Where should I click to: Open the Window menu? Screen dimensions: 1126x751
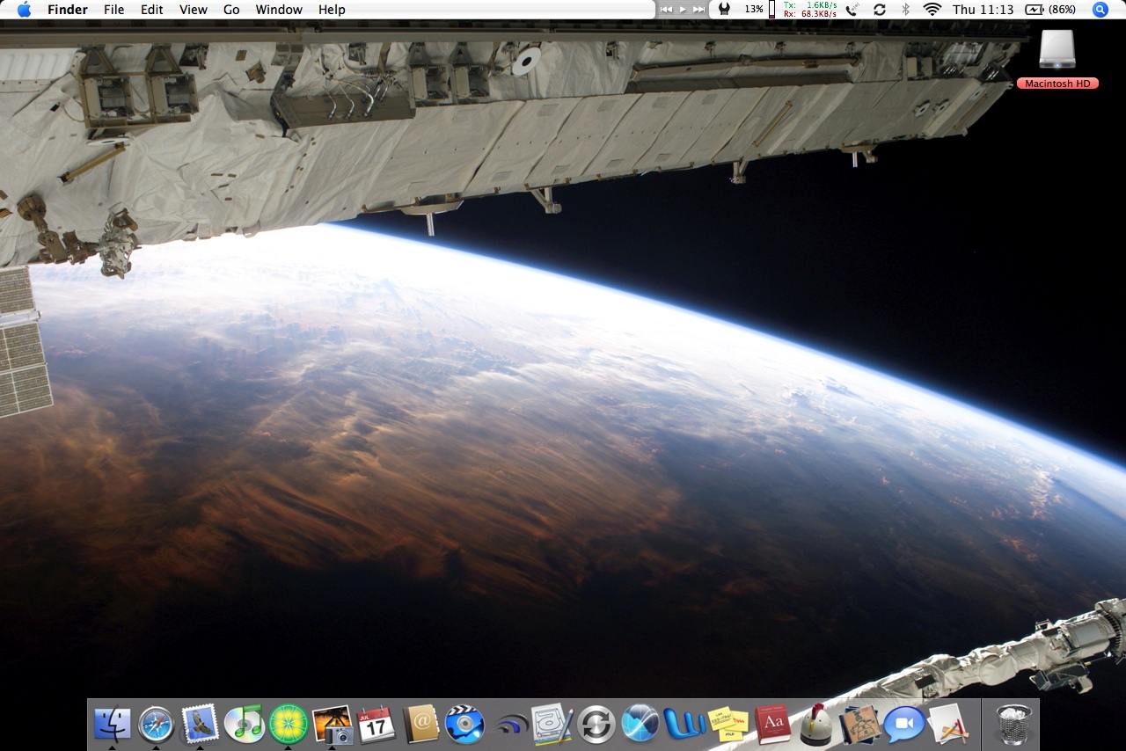[279, 10]
